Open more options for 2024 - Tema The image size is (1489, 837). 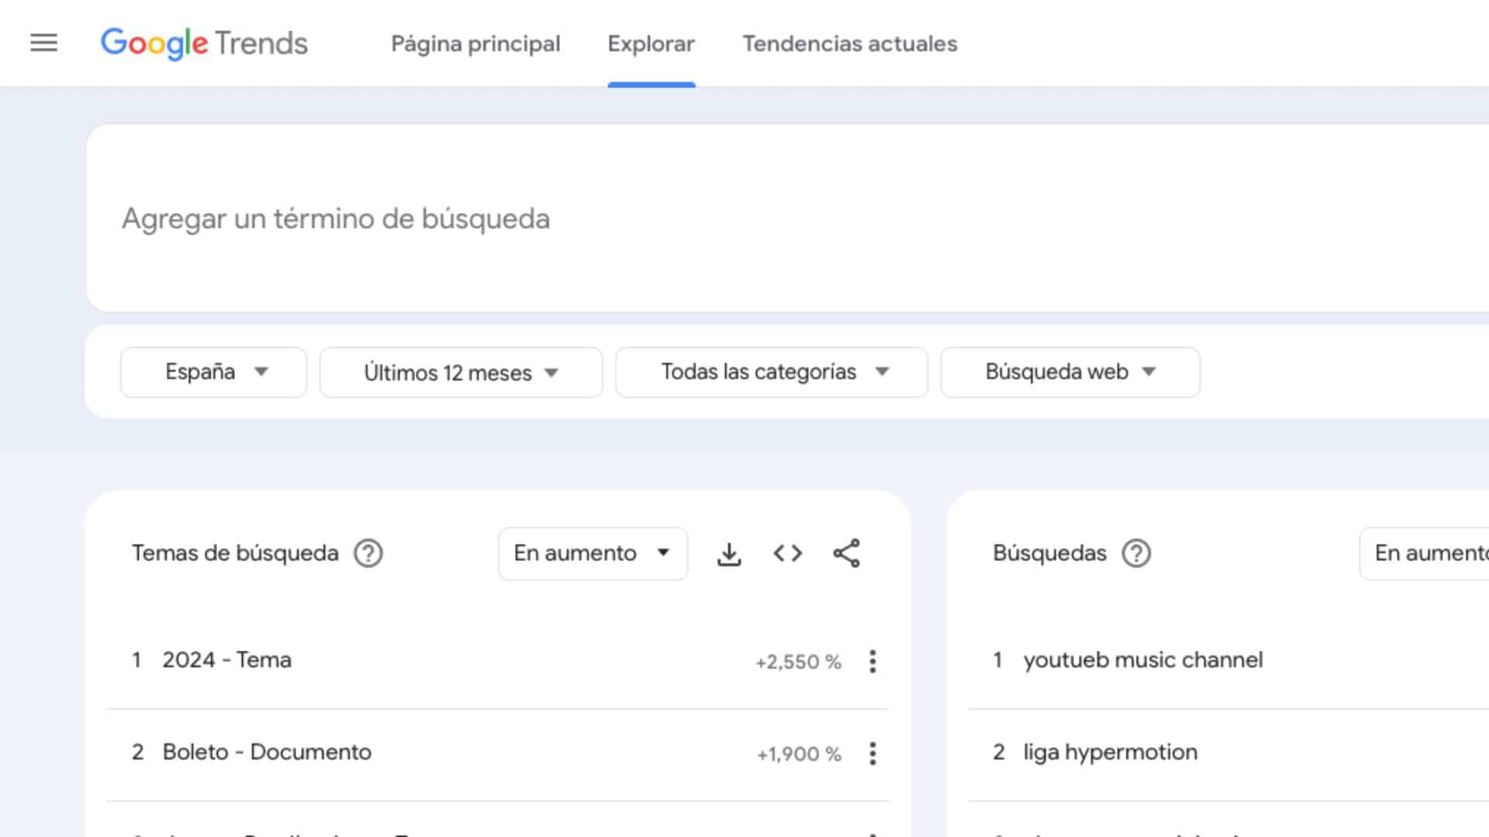tap(872, 661)
